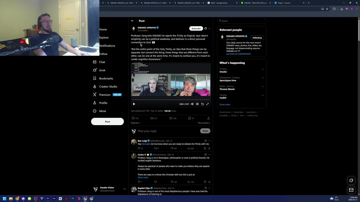The image size is (360, 202).
Task: Open Discord from the taskbar
Action: tap(23, 199)
